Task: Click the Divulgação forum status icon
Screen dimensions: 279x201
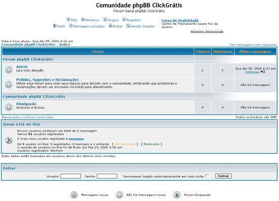Action: coord(9,107)
